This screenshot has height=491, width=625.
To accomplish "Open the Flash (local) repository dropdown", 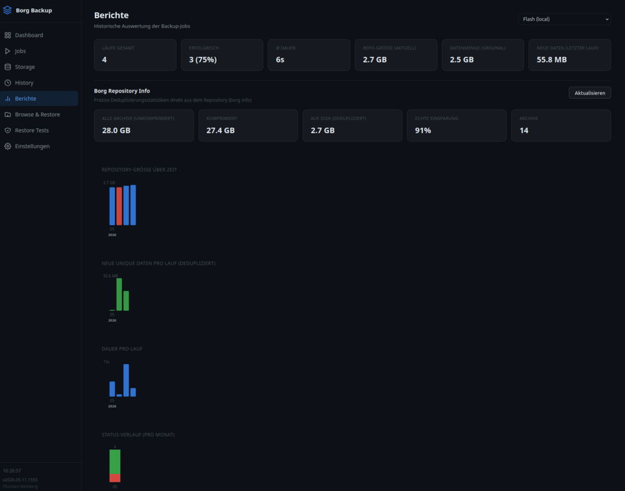I will 564,19.
